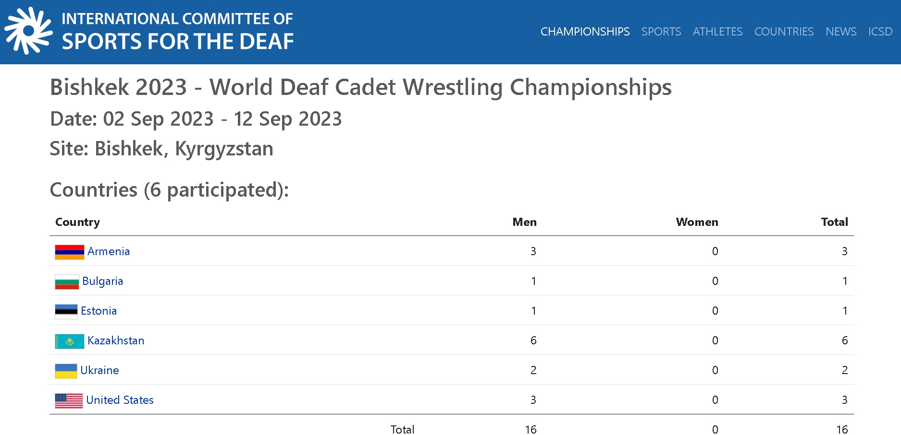This screenshot has height=435, width=901.
Task: Open the Countries navigation item
Action: [784, 32]
